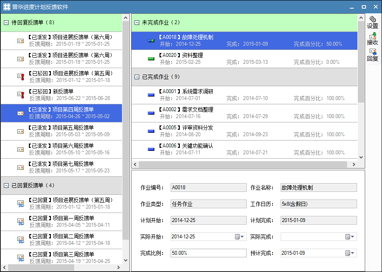Open the 实际完成 date picker dropdown

[350, 237]
